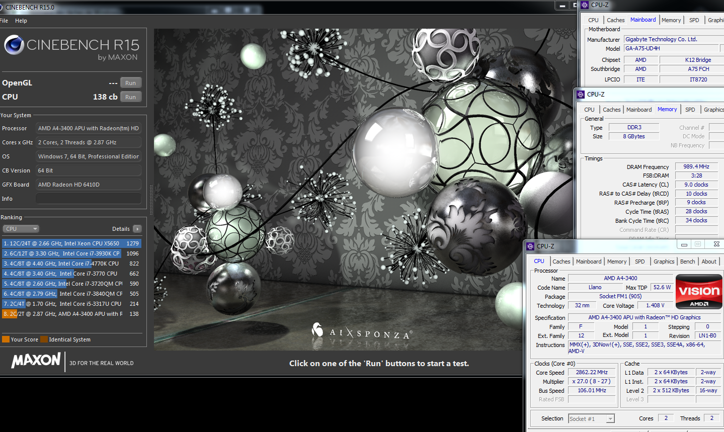Select ranking row AMD A4-3400 APU
The height and width of the screenshot is (432, 724).
71,314
